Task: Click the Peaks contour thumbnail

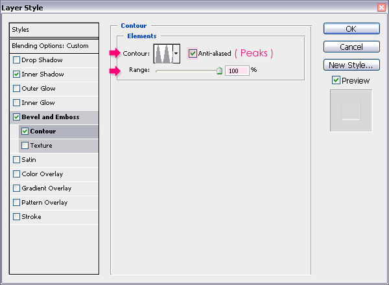Action: tap(163, 54)
